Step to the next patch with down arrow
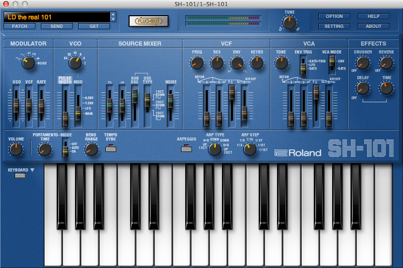Screen dimensions: 403x268 coord(113,19)
